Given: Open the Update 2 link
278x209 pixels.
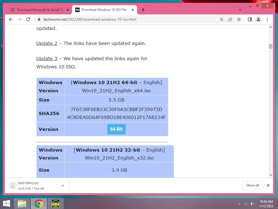Looking at the screenshot, I should [x=47, y=43].
